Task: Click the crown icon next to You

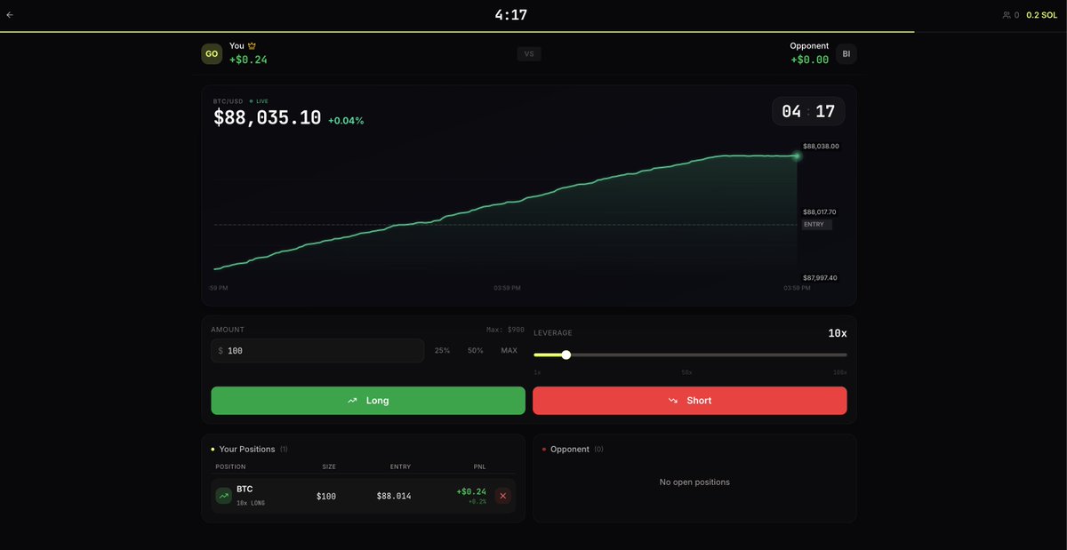Action: pyautogui.click(x=252, y=45)
